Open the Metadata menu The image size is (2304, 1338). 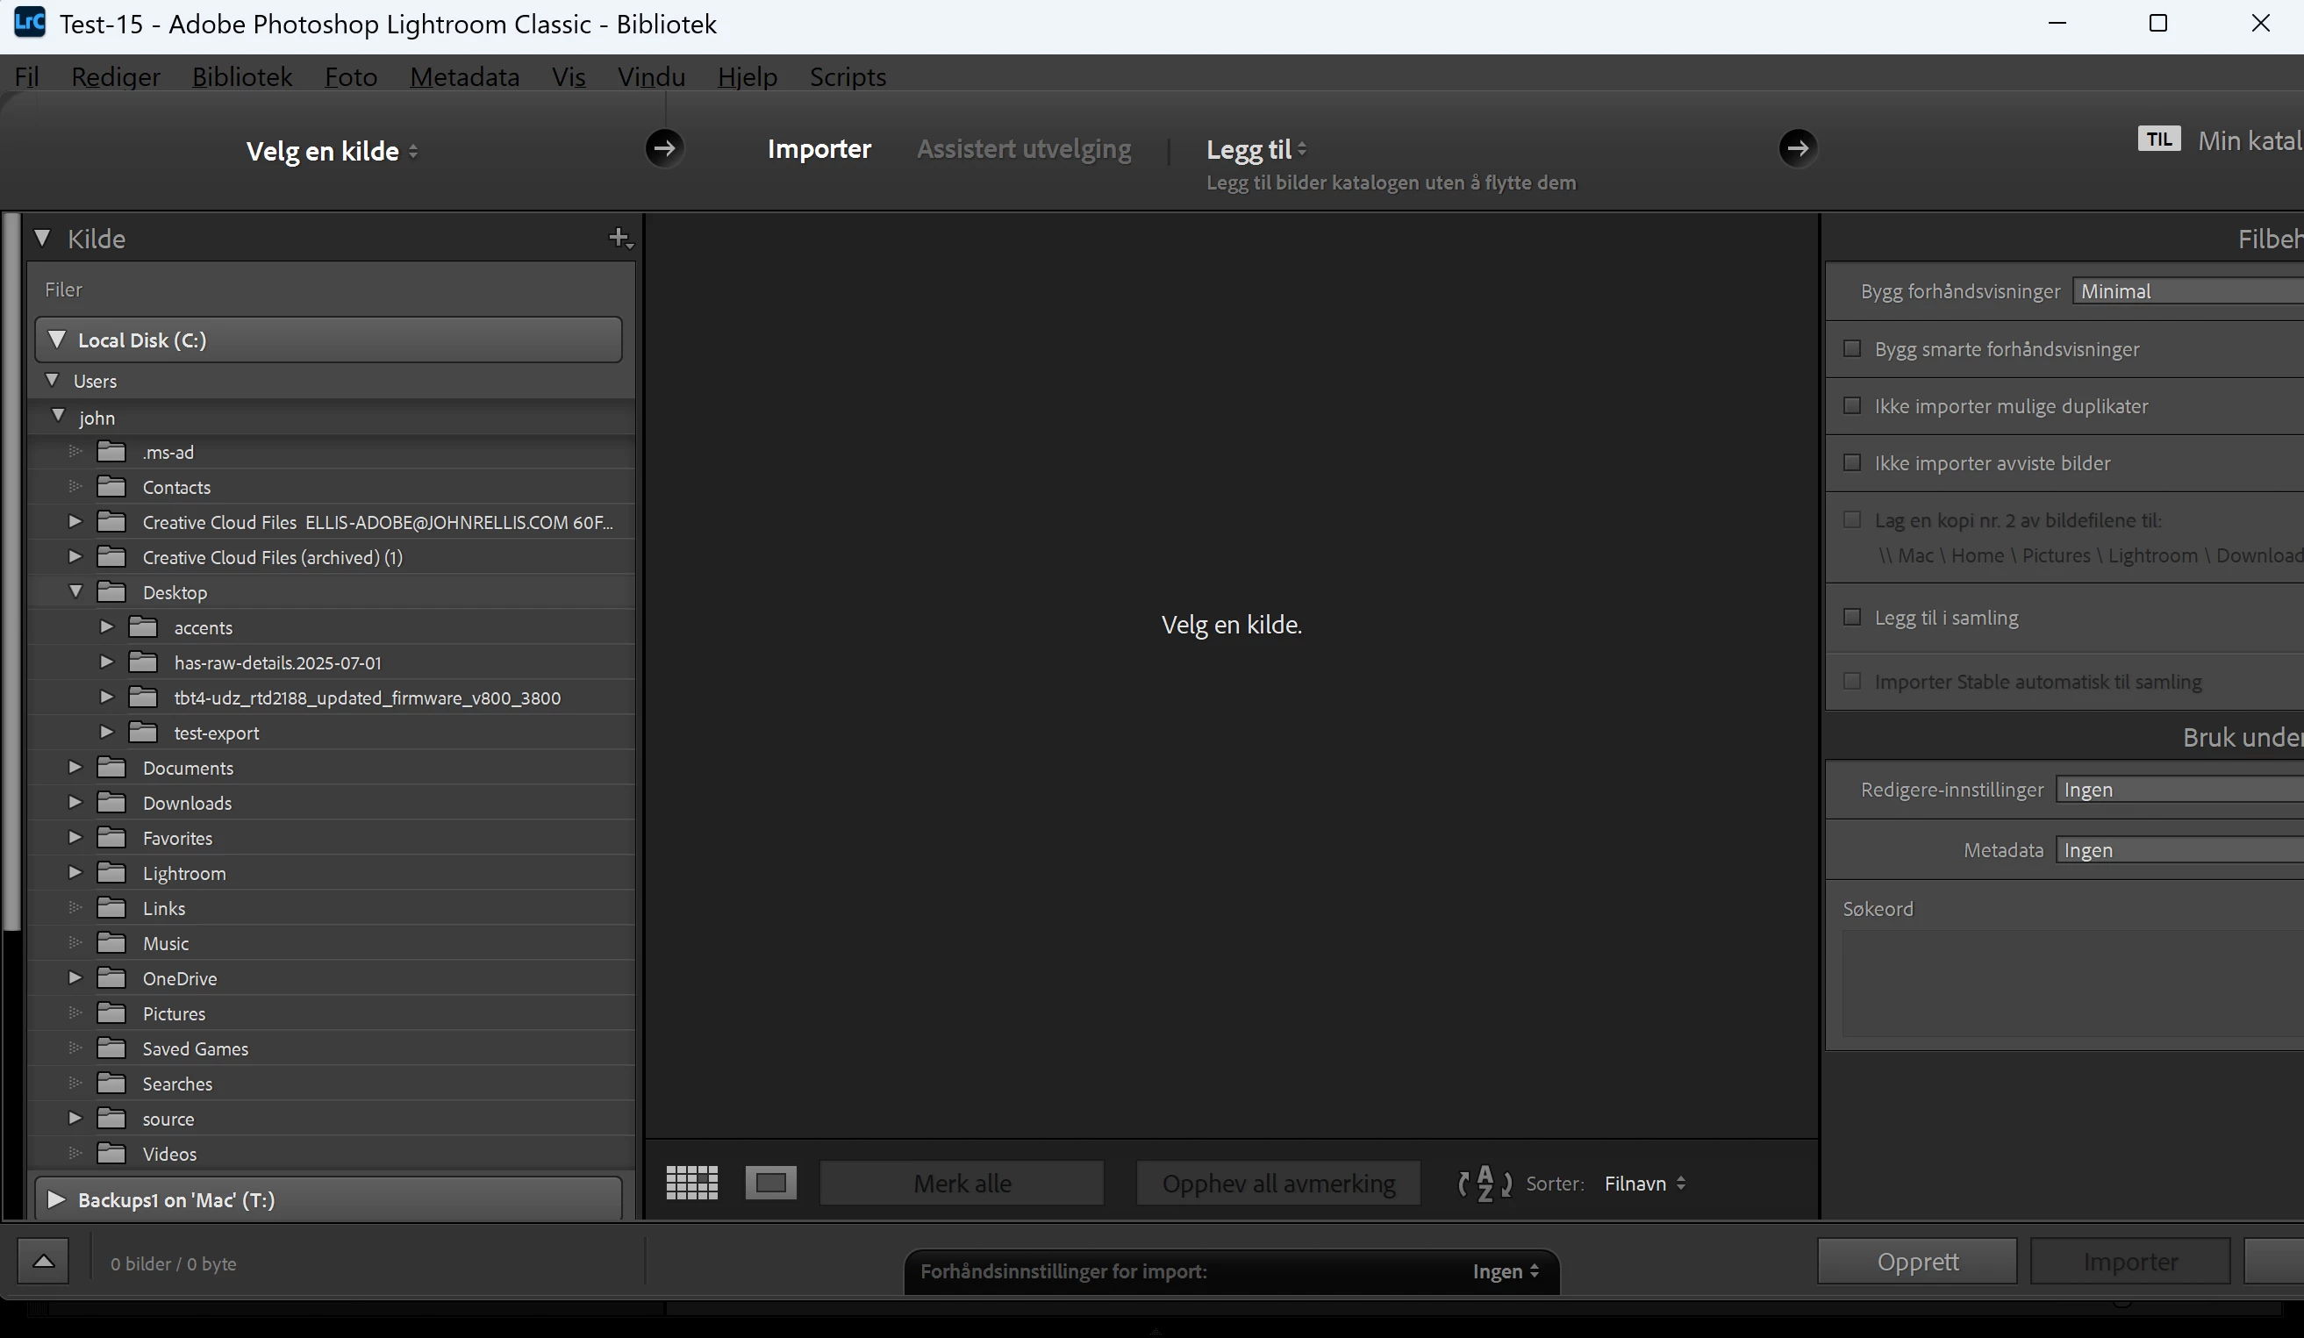point(464,77)
